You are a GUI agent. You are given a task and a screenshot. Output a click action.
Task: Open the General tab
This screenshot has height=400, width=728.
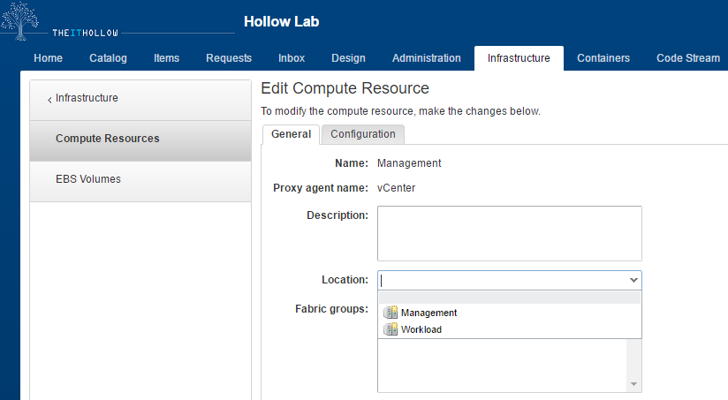(291, 134)
